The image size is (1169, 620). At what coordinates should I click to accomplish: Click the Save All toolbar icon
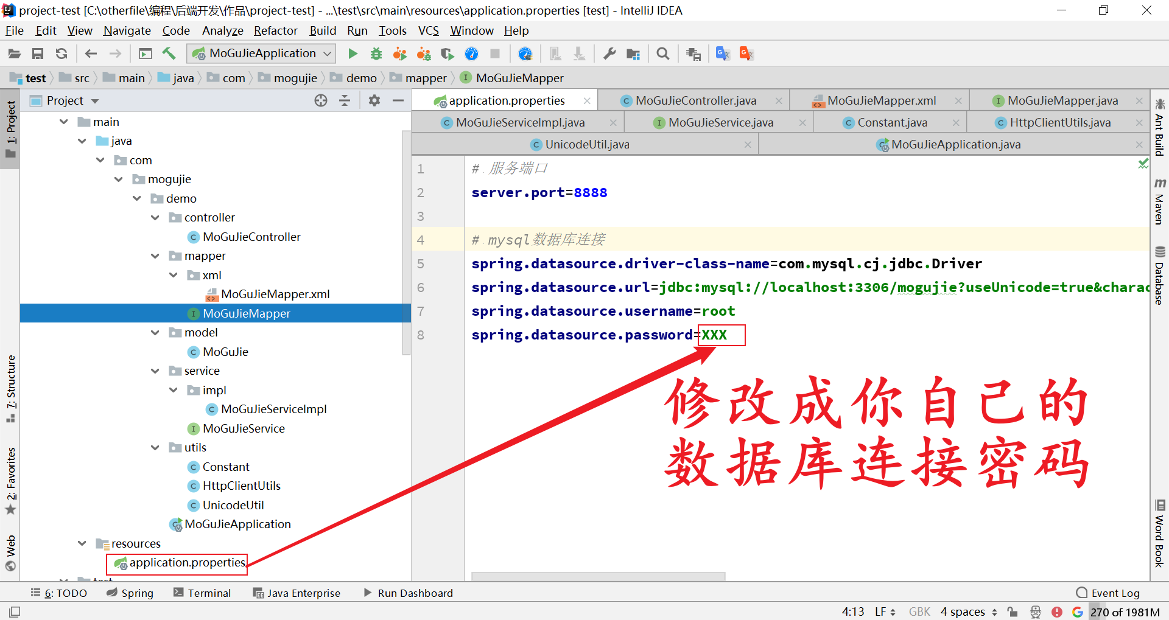click(x=38, y=54)
